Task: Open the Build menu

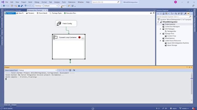Action: (x=30, y=2)
